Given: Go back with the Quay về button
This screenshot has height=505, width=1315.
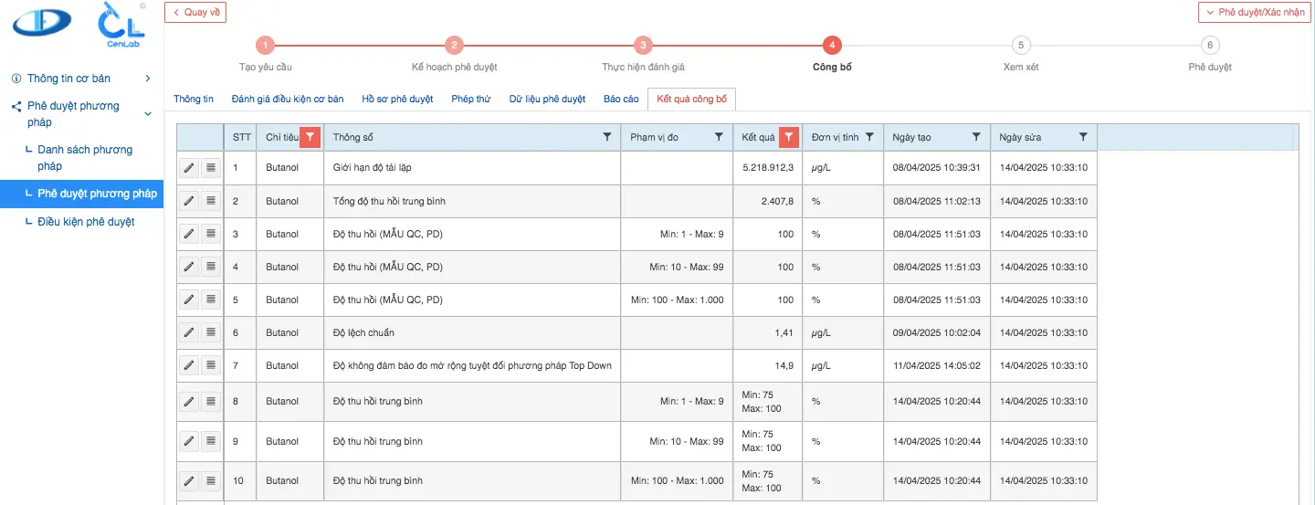Looking at the screenshot, I should pyautogui.click(x=195, y=12).
